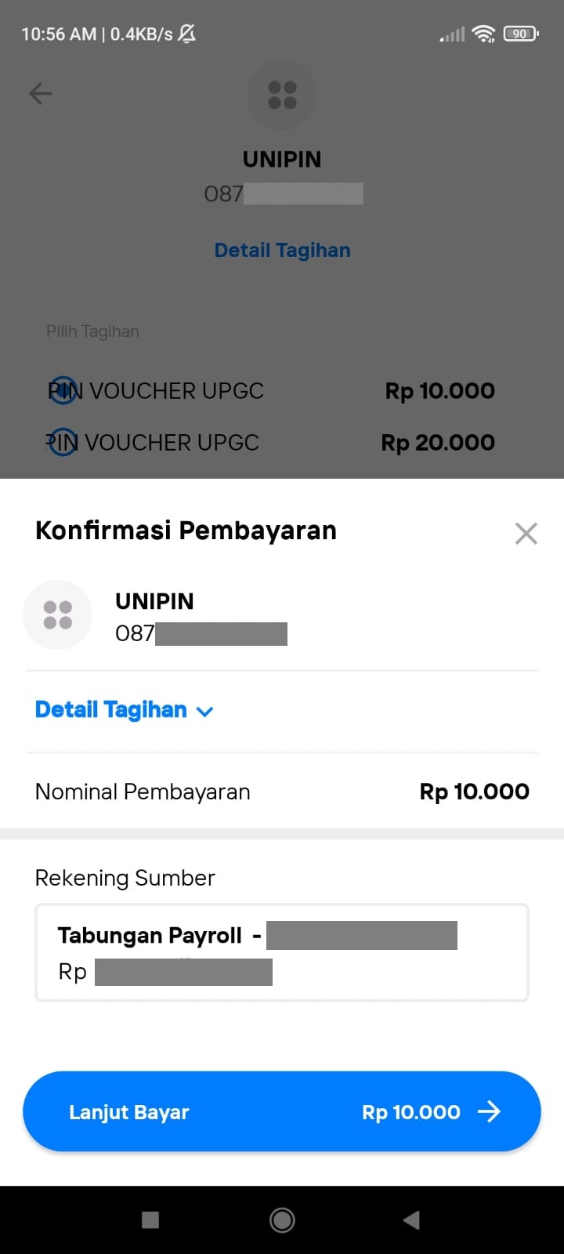The height and width of the screenshot is (1254, 564).
Task: Tap the Android recent apps square
Action: tap(150, 1220)
